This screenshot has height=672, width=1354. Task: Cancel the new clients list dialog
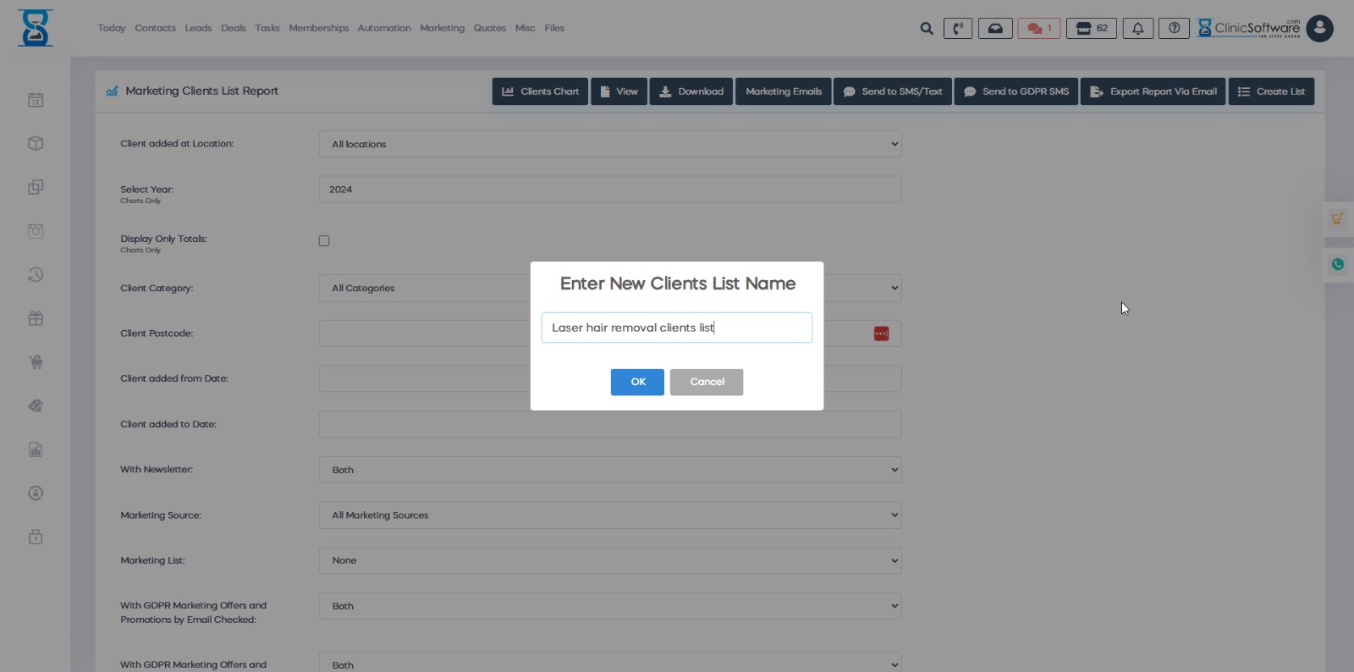coord(707,382)
